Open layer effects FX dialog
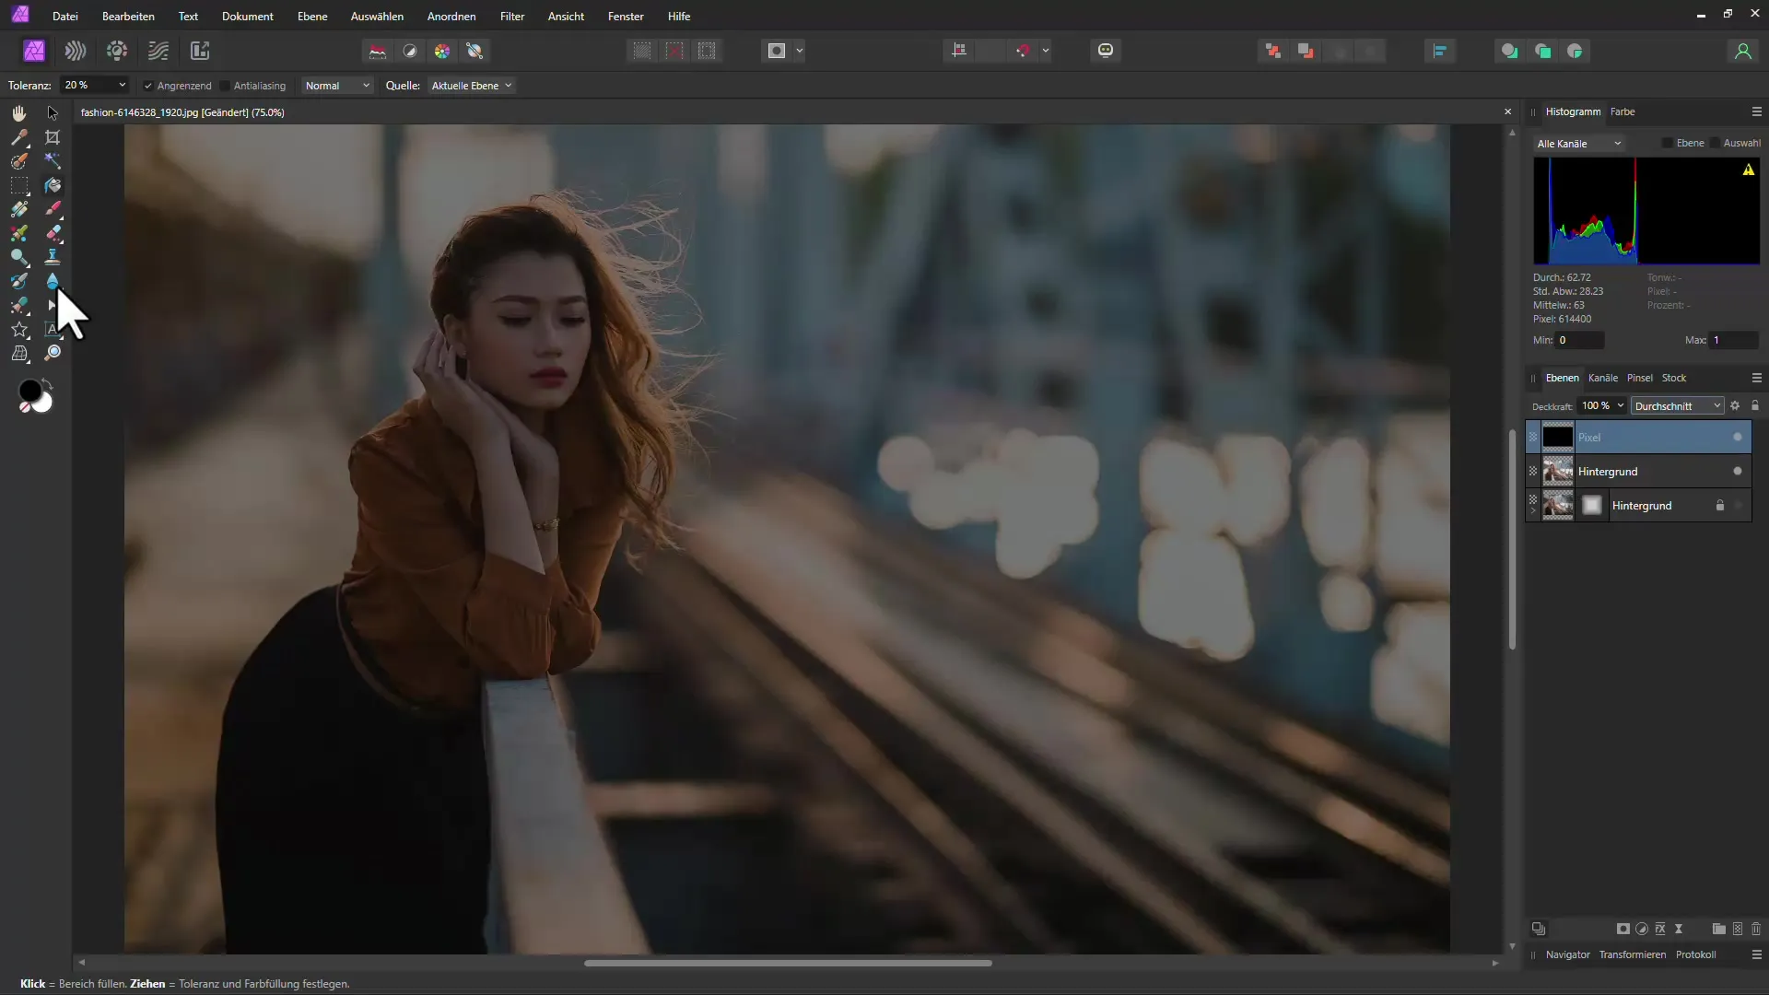 pos(1660,929)
